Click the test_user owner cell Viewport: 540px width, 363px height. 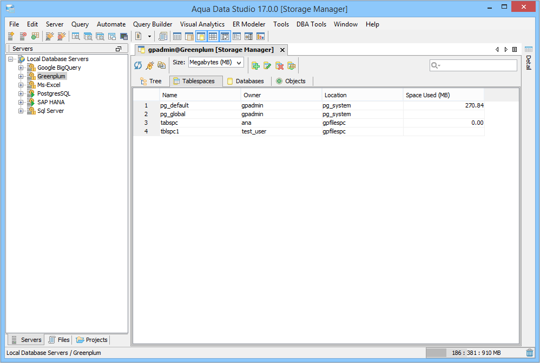pos(281,131)
